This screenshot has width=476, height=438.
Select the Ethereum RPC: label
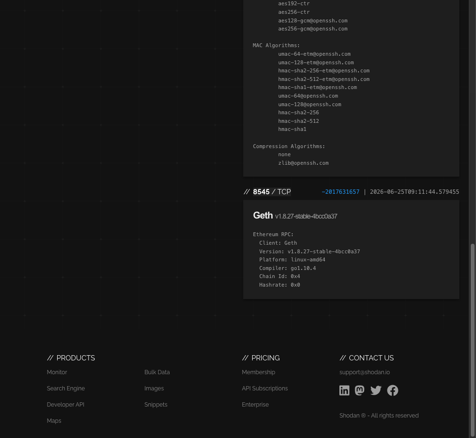pyautogui.click(x=273, y=234)
